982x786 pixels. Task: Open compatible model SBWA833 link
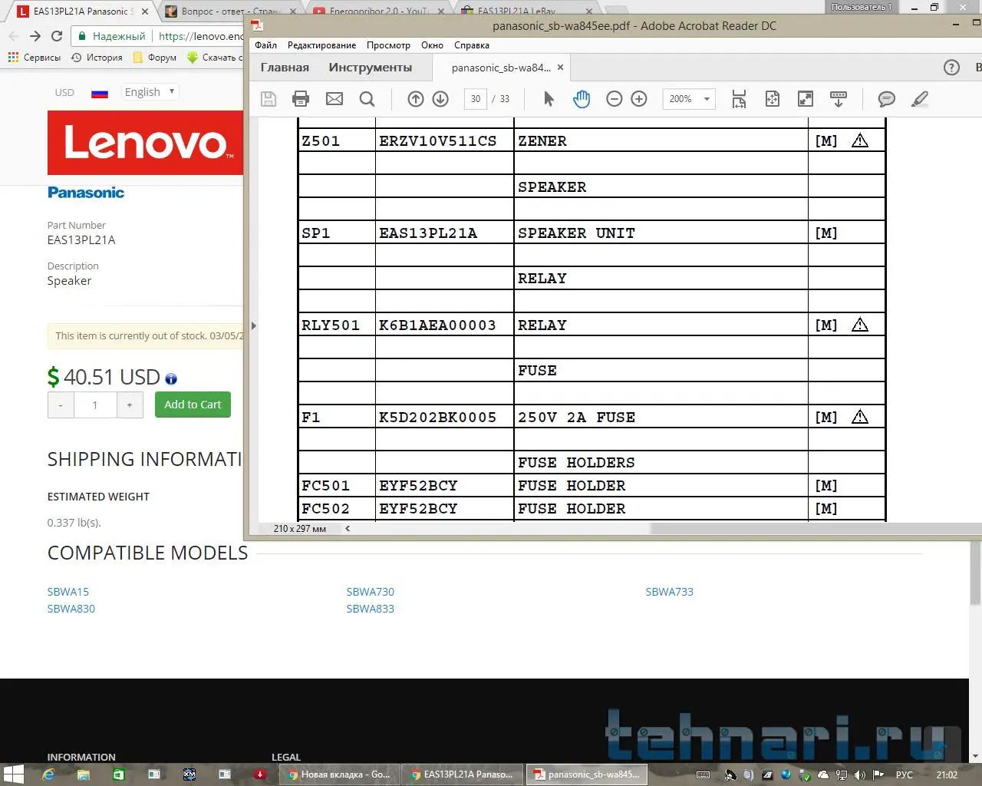click(x=371, y=609)
